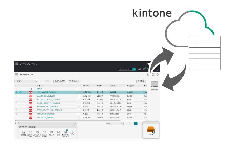
Task: Click PDF icon of VVV商事_20240524
Action: click(31, 92)
